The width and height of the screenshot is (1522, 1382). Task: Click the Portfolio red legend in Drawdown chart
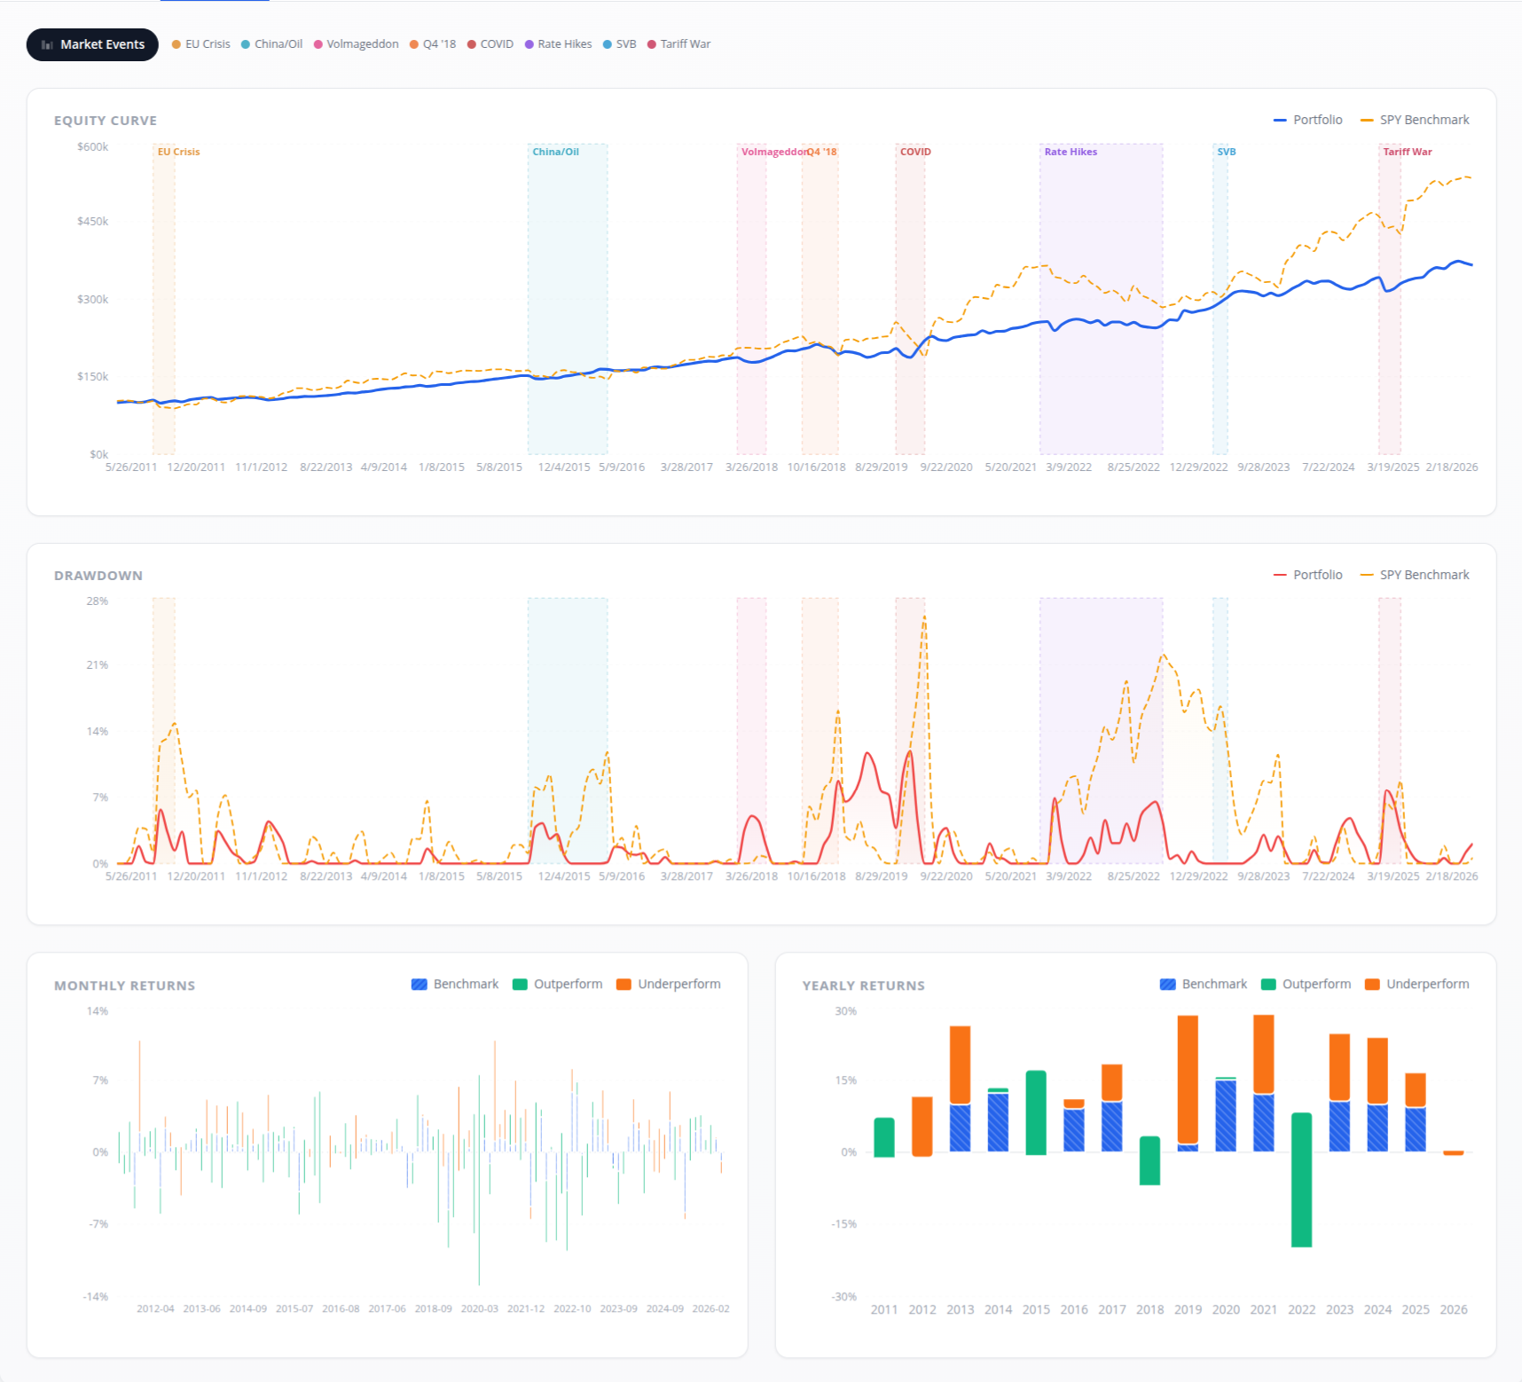(x=1308, y=575)
